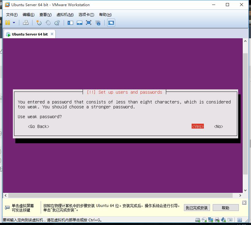Screen dimensions: 251x225
Task: Switch to Unity mode
Action: click(x=98, y=23)
